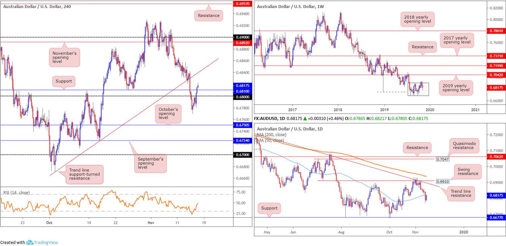The width and height of the screenshot is (506, 246).
Task: Click the Trend line resistance callout
Action: pos(461,193)
